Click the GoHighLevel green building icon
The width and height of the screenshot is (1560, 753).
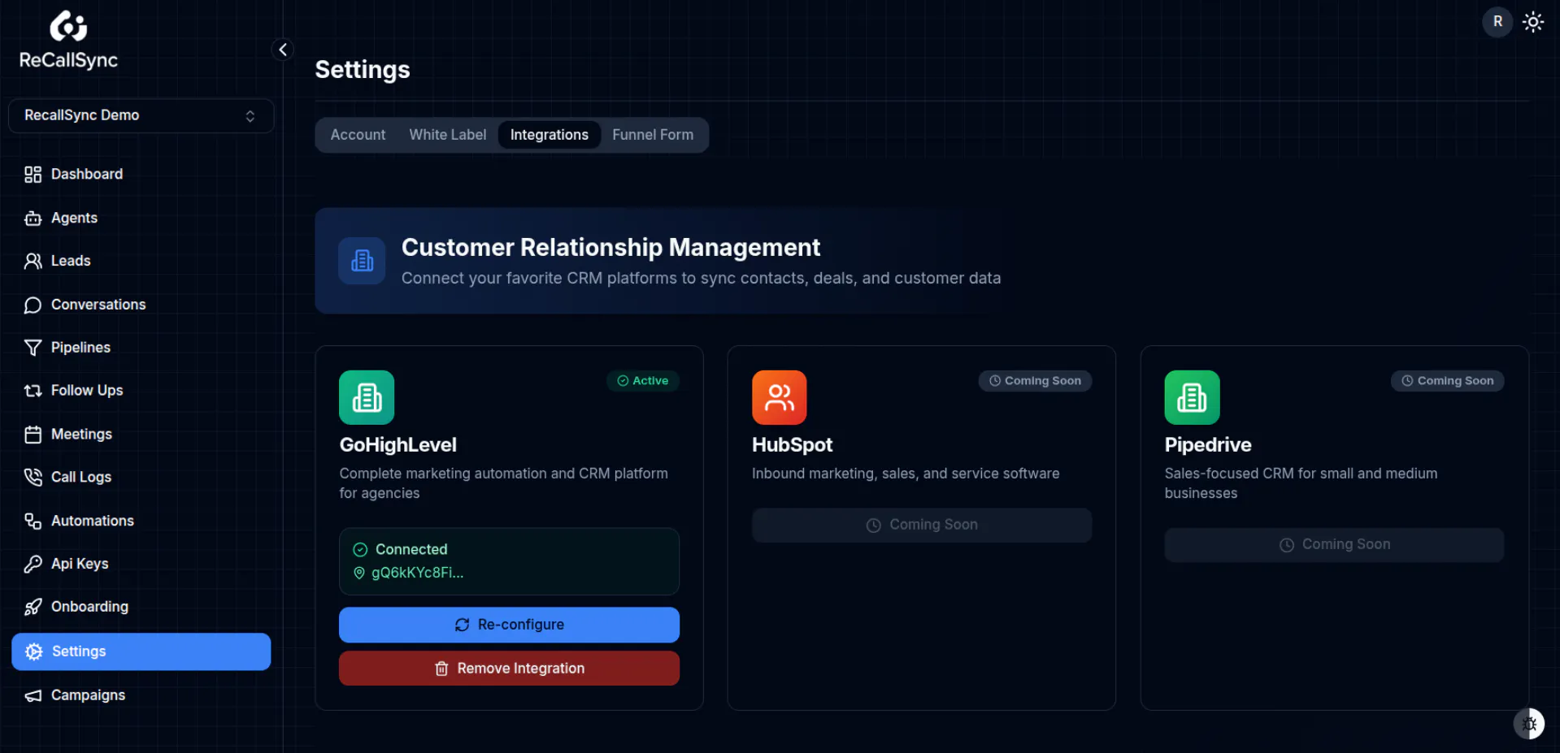367,397
